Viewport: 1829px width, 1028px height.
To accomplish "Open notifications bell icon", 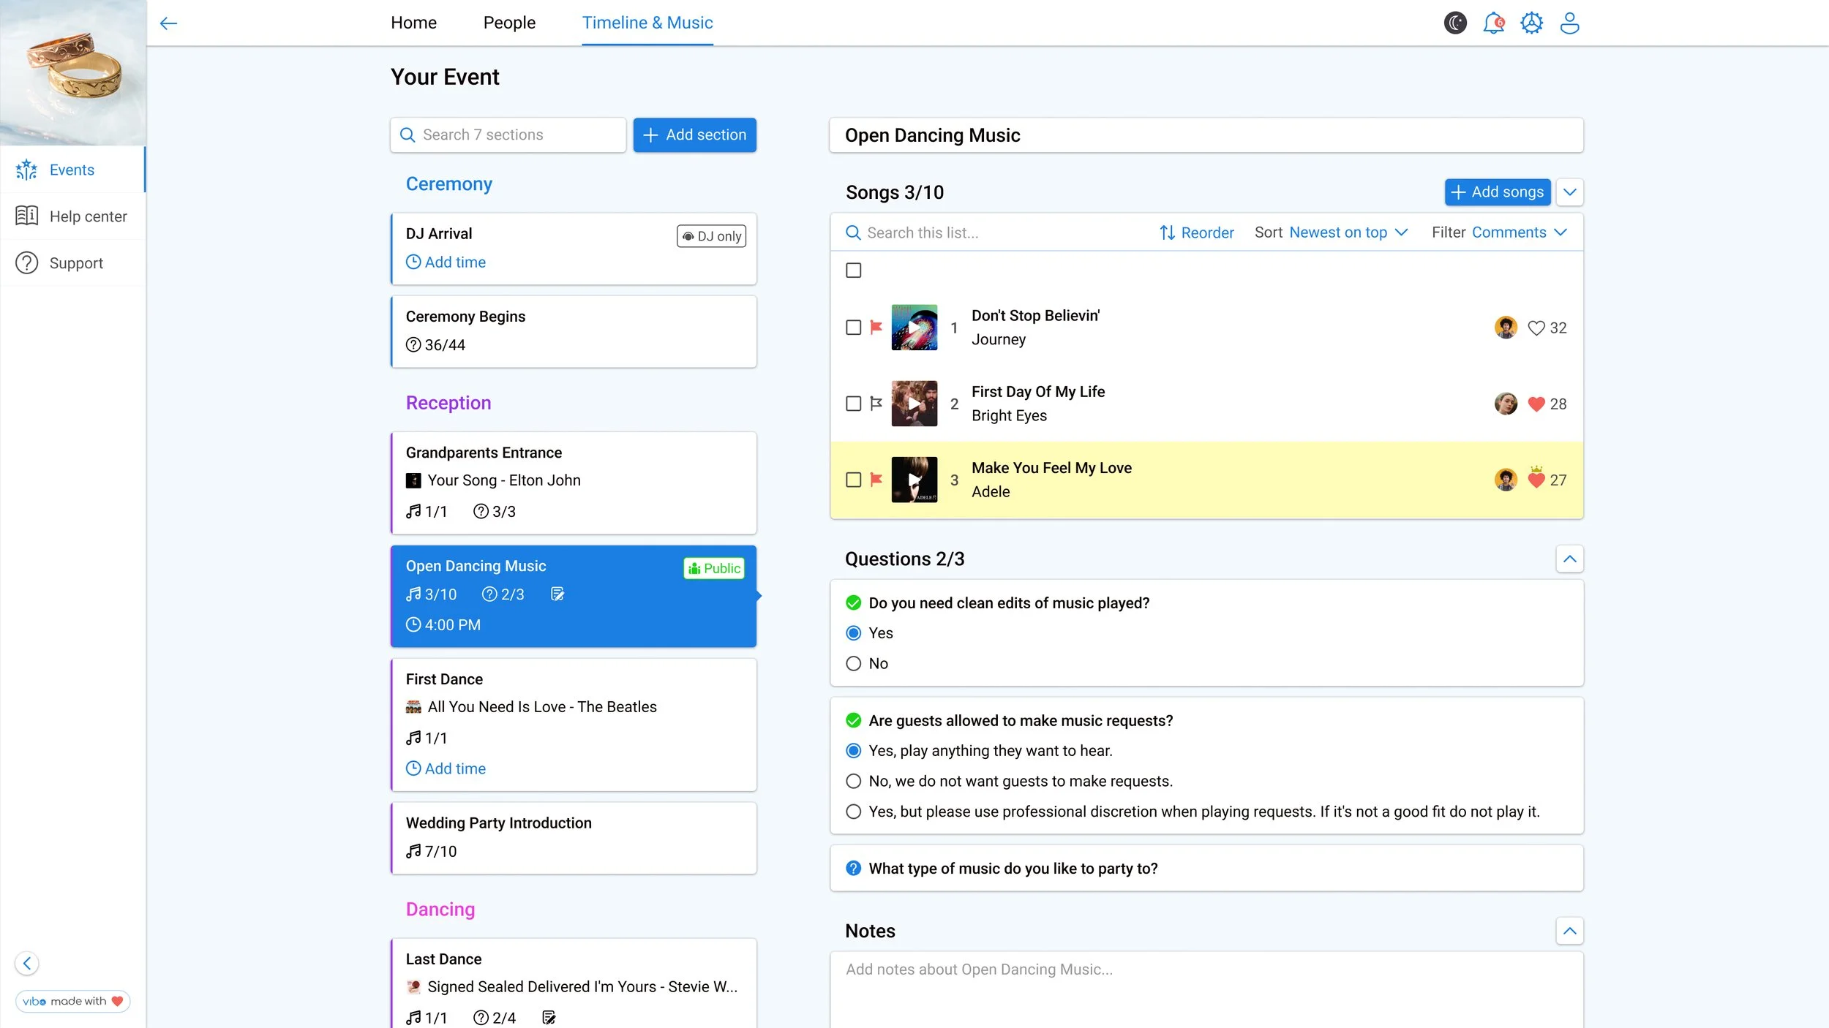I will (x=1493, y=23).
